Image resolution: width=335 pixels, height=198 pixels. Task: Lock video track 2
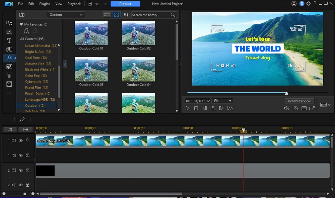(27, 170)
